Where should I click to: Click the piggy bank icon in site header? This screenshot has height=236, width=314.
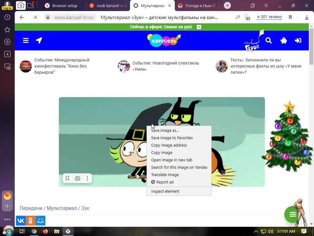point(283,41)
